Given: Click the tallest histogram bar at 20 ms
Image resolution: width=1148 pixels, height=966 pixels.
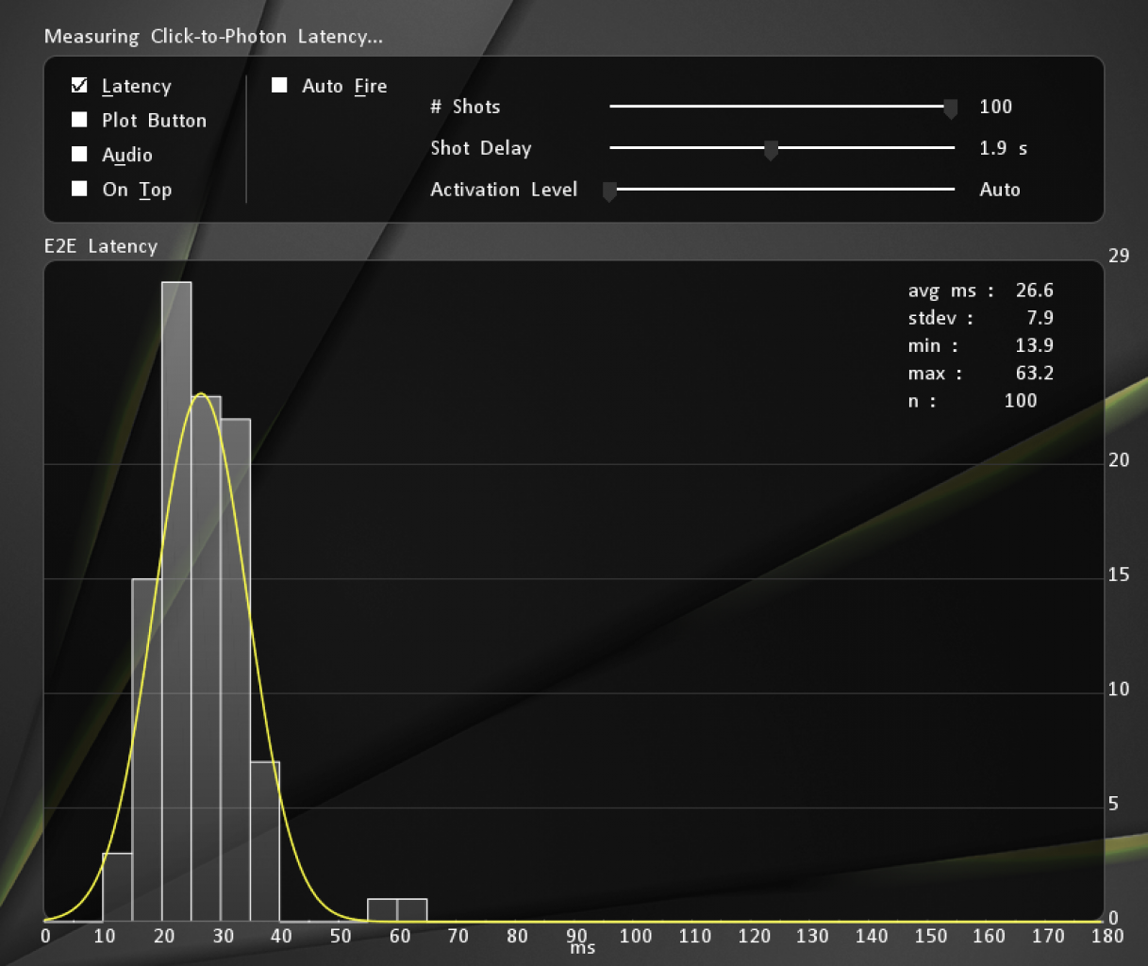Looking at the screenshot, I should click(x=176, y=601).
